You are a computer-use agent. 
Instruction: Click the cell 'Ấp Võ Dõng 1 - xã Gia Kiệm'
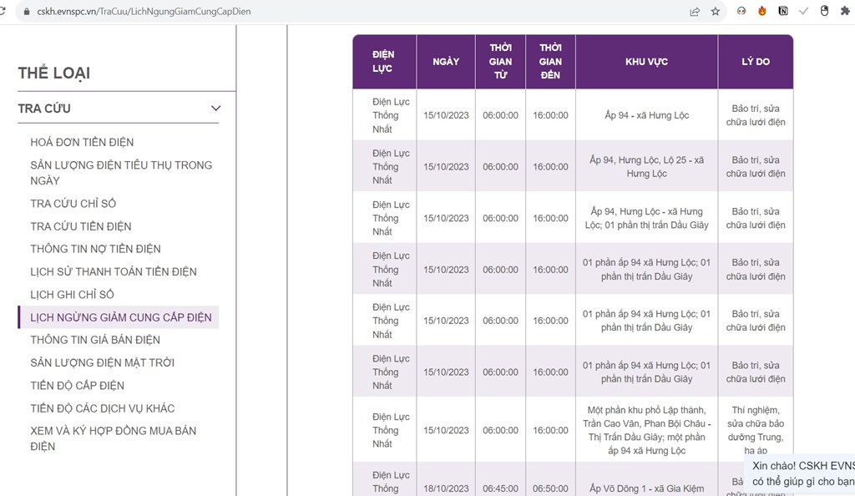pos(647,488)
